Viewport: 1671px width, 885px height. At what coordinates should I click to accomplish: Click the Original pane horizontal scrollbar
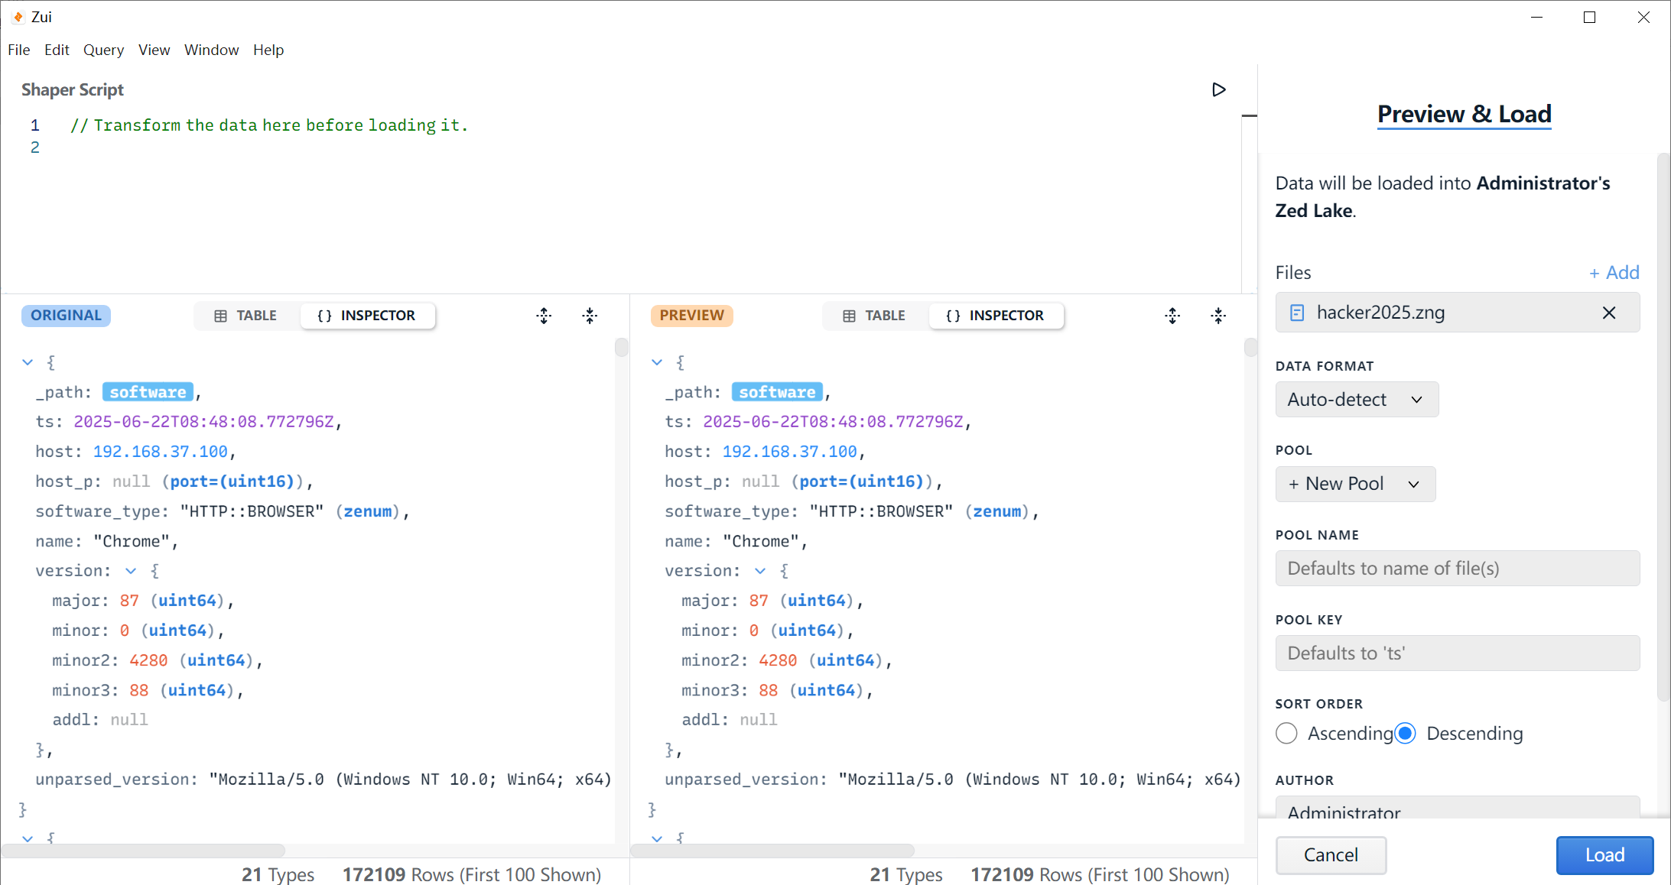click(143, 851)
